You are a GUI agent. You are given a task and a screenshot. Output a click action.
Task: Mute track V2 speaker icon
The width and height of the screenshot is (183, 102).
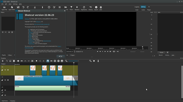click(5, 70)
